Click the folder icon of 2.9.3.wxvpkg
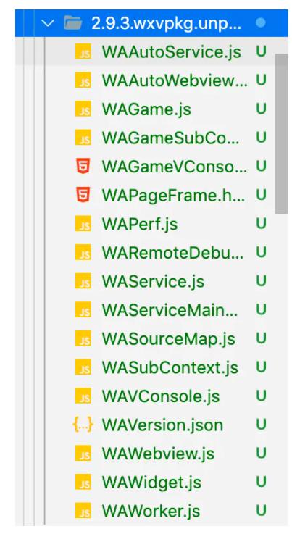Screen dimensions: 292x534 (73, 23)
